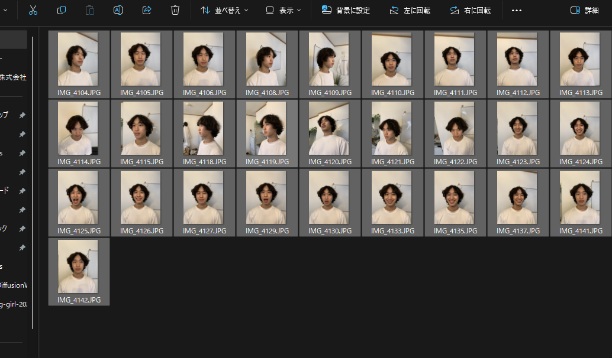Toggle the 詳細 details pane
Screen dimensions: 612x358
584,11
